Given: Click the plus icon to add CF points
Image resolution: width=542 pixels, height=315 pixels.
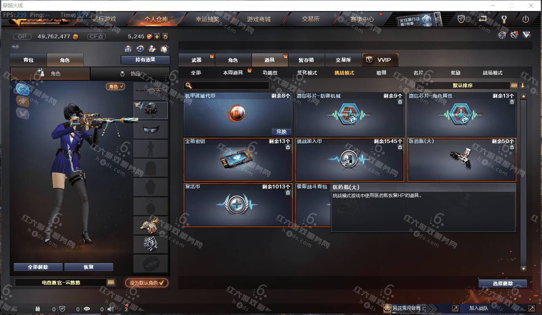Looking at the screenshot, I should [157, 37].
